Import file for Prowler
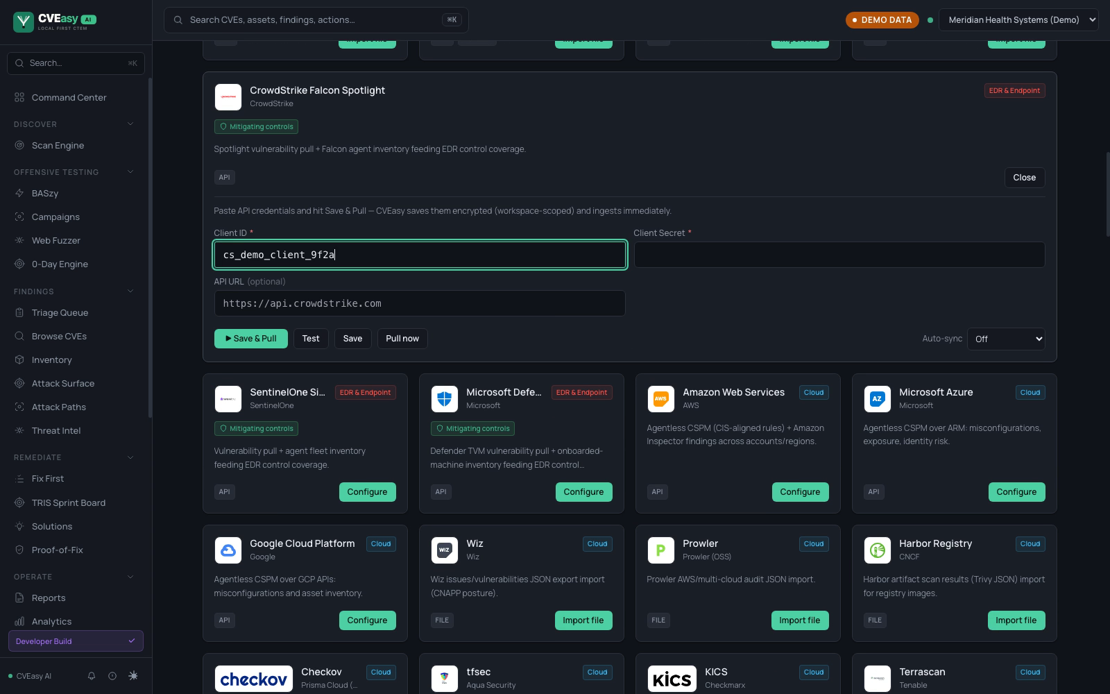This screenshot has width=1110, height=694. pos(800,620)
